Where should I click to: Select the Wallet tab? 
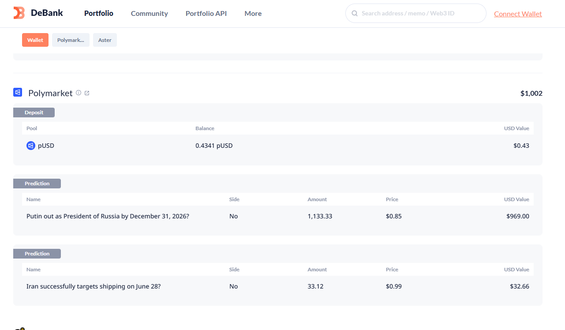click(x=35, y=40)
